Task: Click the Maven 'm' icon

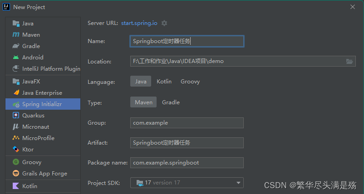Action: click(x=16, y=35)
